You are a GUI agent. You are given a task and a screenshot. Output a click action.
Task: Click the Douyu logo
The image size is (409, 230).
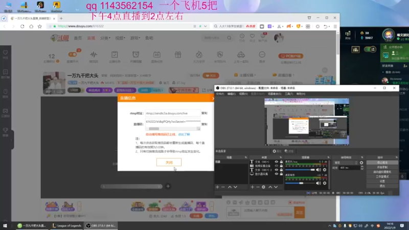pyautogui.click(x=59, y=38)
